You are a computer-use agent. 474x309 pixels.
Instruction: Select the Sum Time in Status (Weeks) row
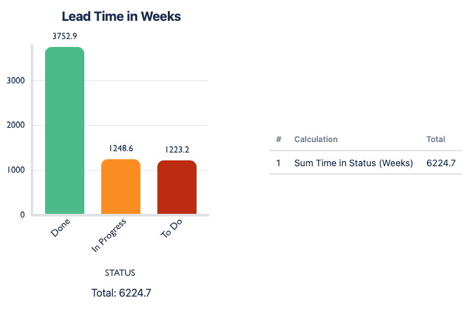coord(354,163)
